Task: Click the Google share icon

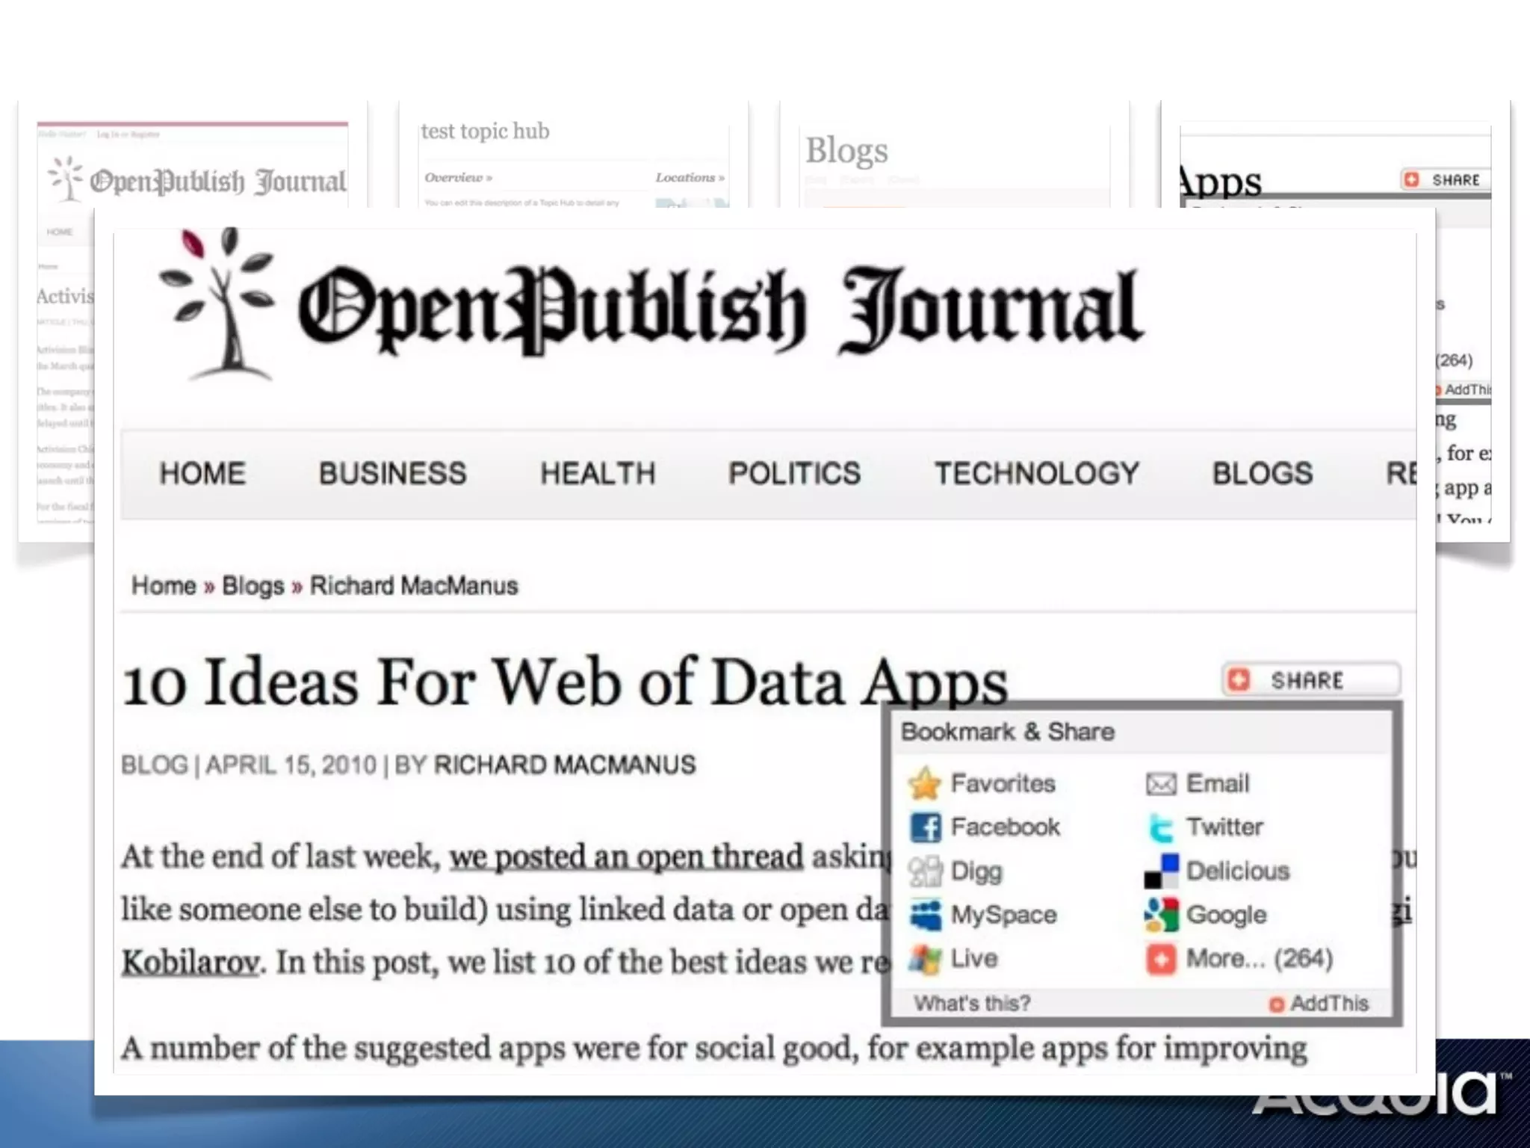Action: (x=1161, y=915)
